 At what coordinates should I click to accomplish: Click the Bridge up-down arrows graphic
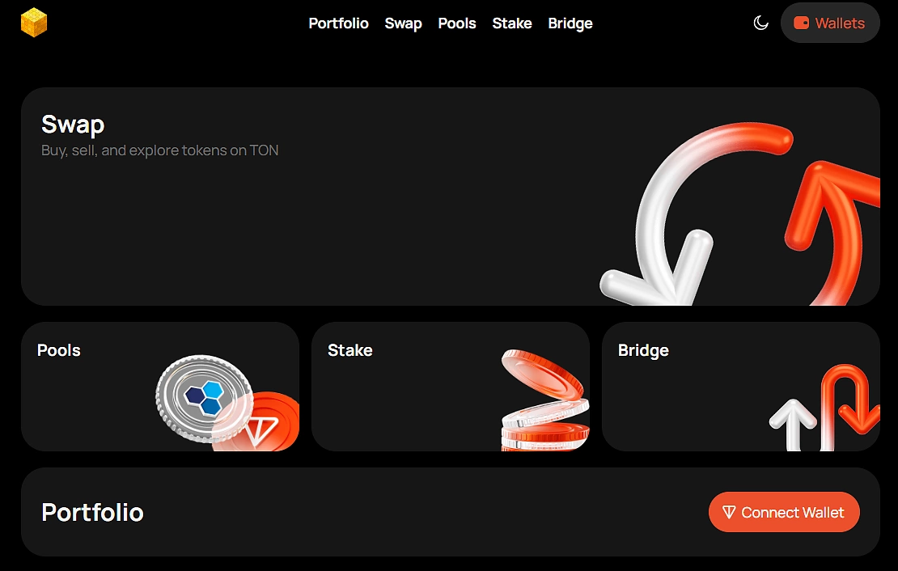824,407
